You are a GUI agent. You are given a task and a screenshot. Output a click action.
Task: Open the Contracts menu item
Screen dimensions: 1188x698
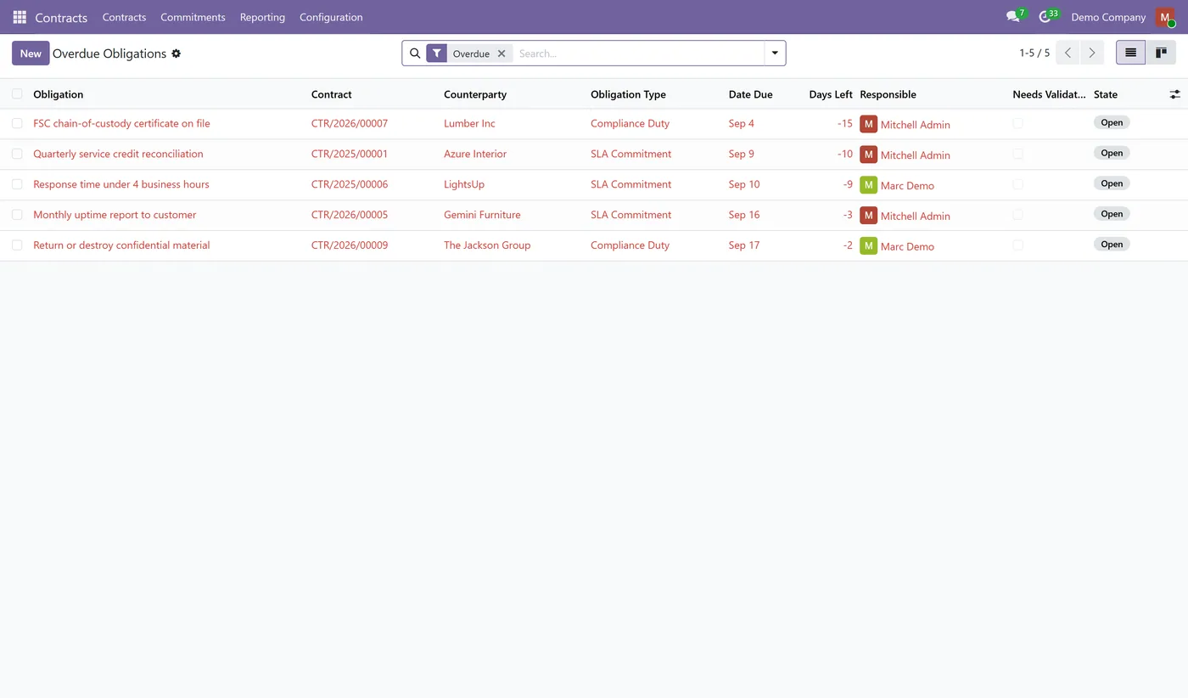(x=124, y=17)
